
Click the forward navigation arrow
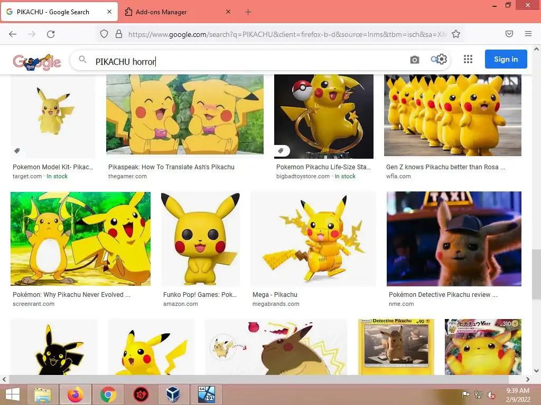(x=32, y=34)
